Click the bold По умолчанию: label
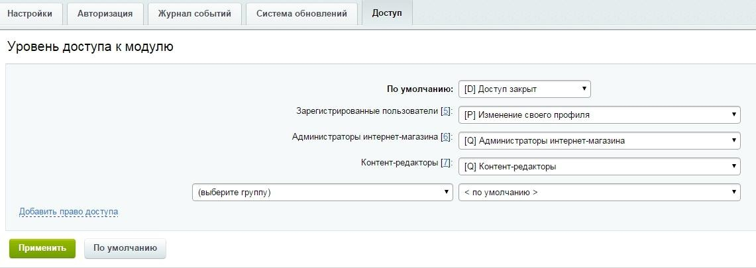Screen dimensions: 756x268 [420, 89]
